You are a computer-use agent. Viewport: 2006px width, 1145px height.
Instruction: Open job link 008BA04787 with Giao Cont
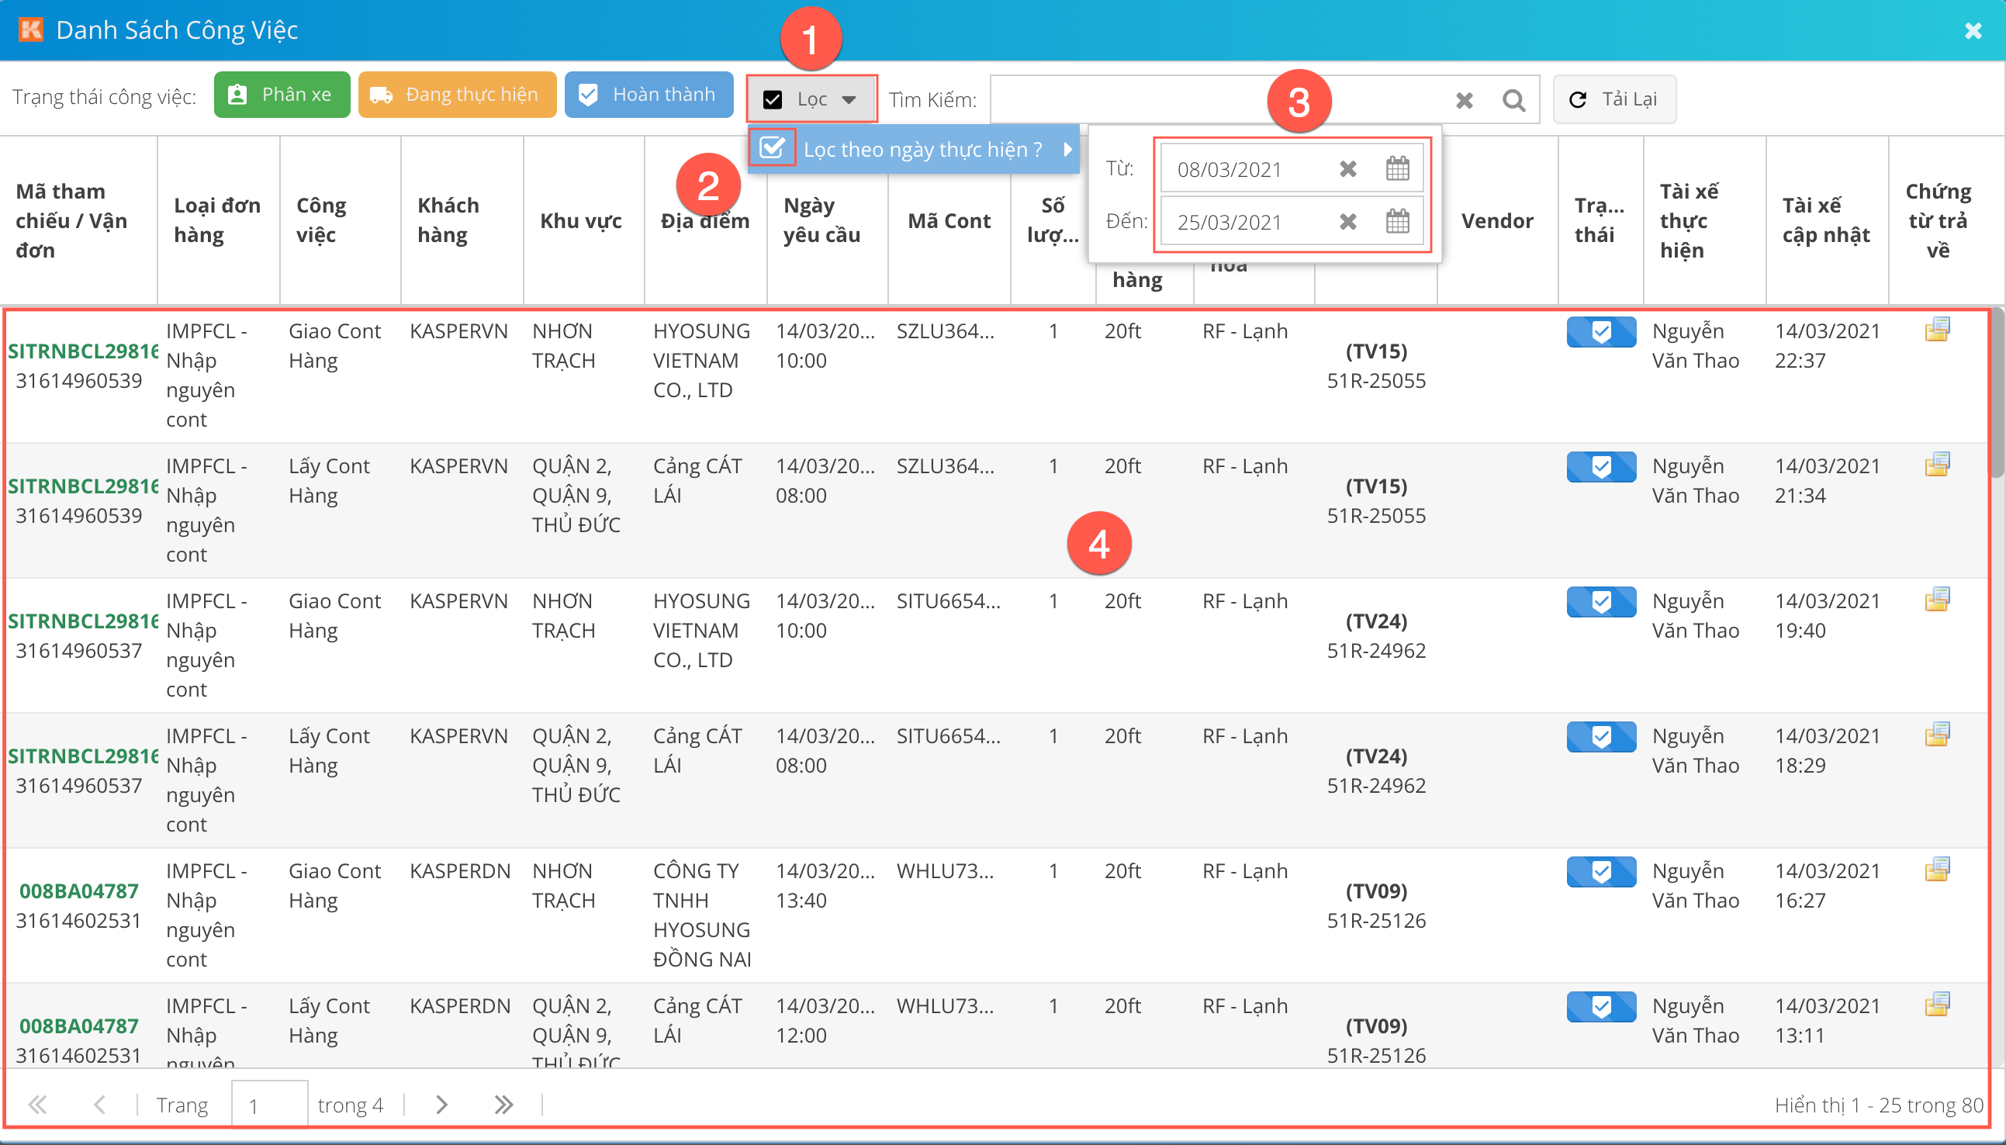click(78, 891)
